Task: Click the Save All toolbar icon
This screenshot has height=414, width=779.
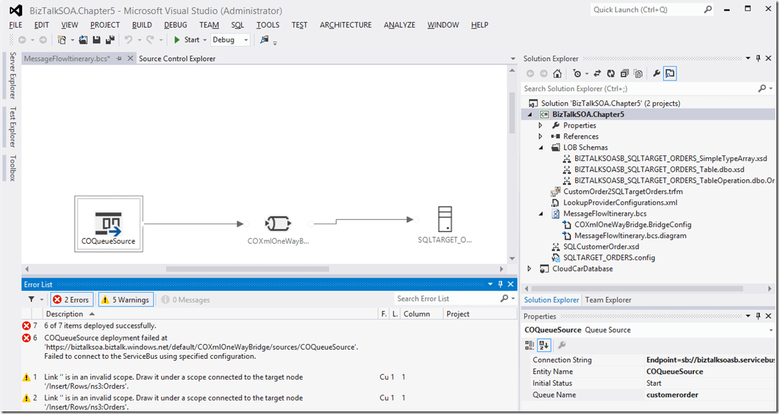Action: 109,40
